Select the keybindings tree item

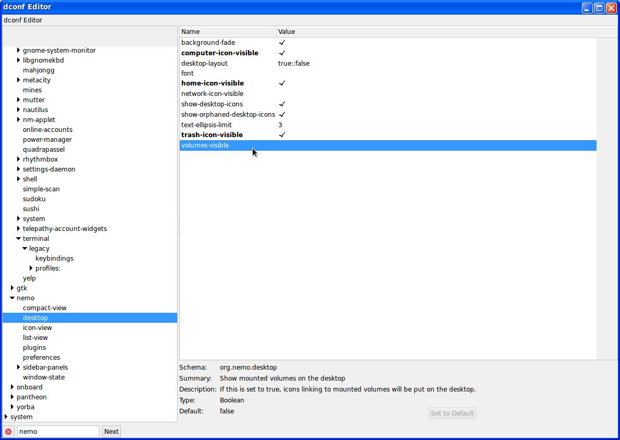[54, 259]
